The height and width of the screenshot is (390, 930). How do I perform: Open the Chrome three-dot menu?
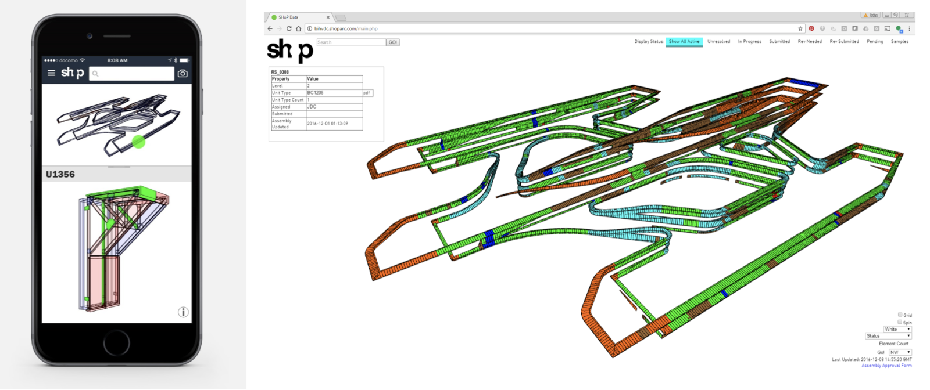(910, 28)
